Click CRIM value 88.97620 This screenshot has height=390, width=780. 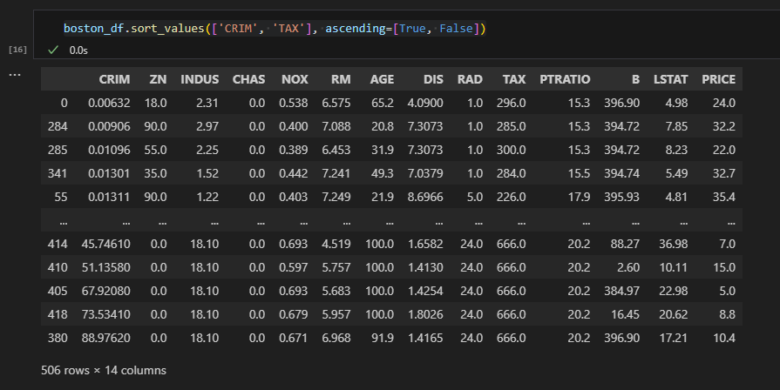coord(106,339)
